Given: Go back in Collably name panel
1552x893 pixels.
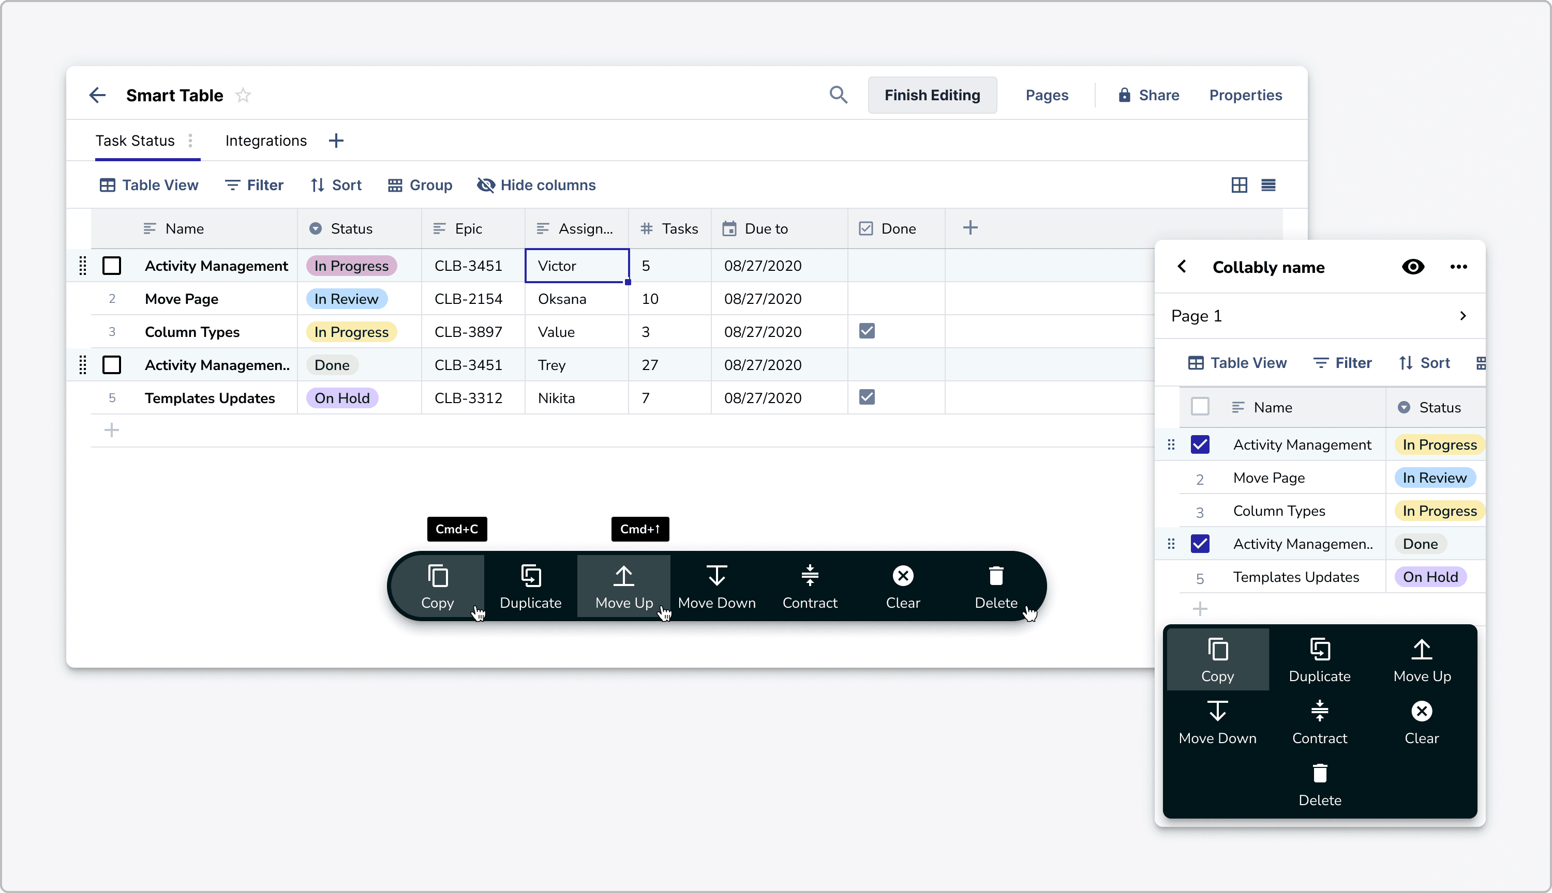Looking at the screenshot, I should [x=1182, y=266].
